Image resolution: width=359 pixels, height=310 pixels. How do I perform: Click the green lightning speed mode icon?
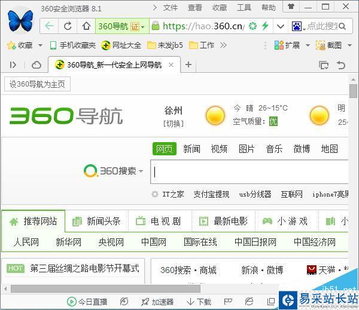[265, 26]
